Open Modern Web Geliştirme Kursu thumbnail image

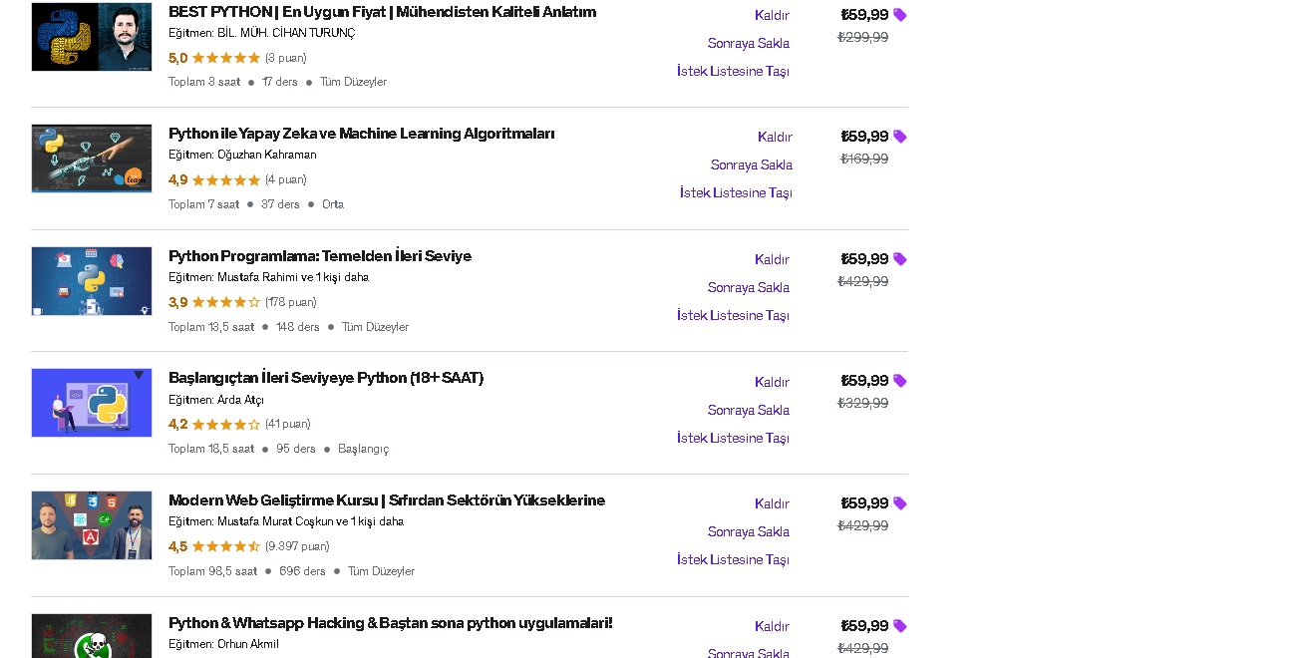pos(92,525)
